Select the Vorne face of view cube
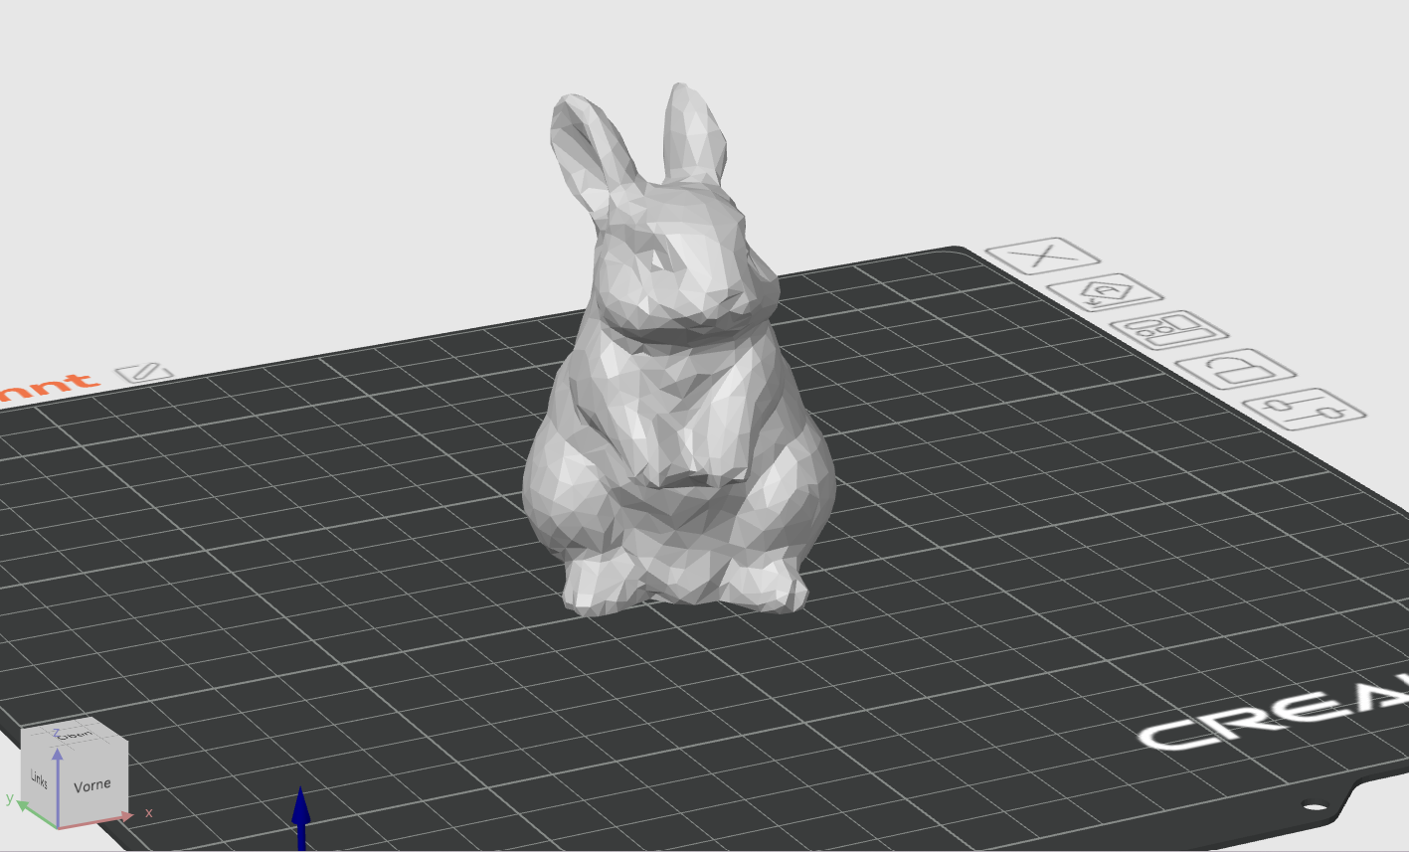Image resolution: width=1409 pixels, height=852 pixels. (92, 784)
